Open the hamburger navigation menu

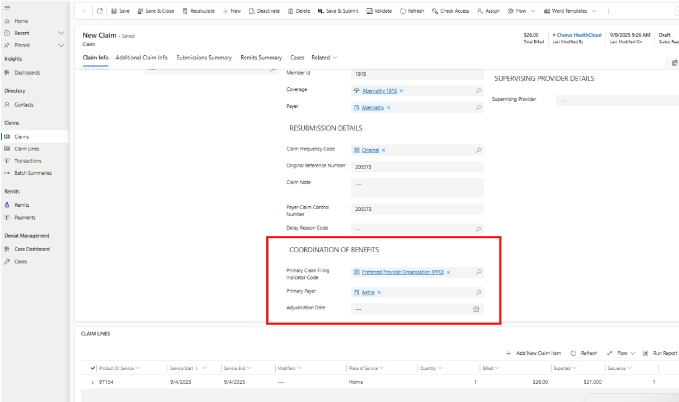click(7, 8)
